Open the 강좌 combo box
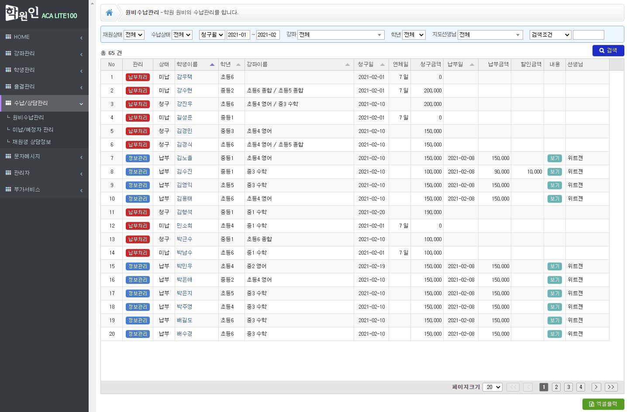 click(341, 35)
